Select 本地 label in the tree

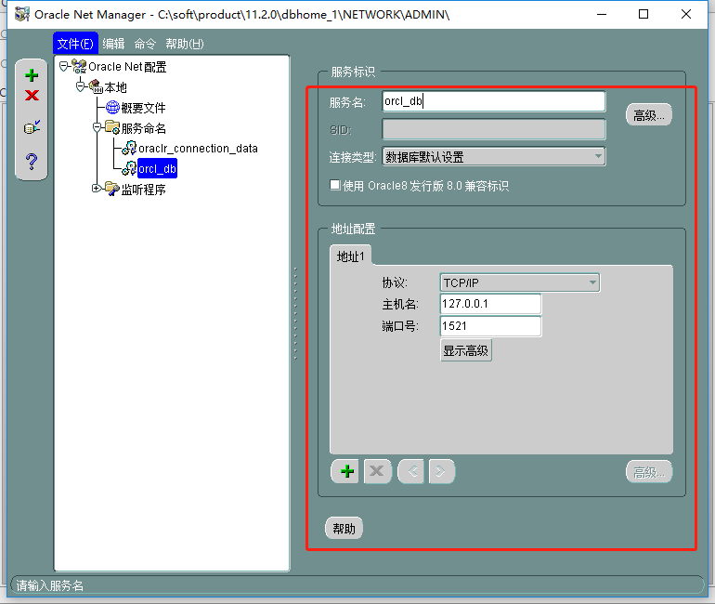click(x=115, y=87)
